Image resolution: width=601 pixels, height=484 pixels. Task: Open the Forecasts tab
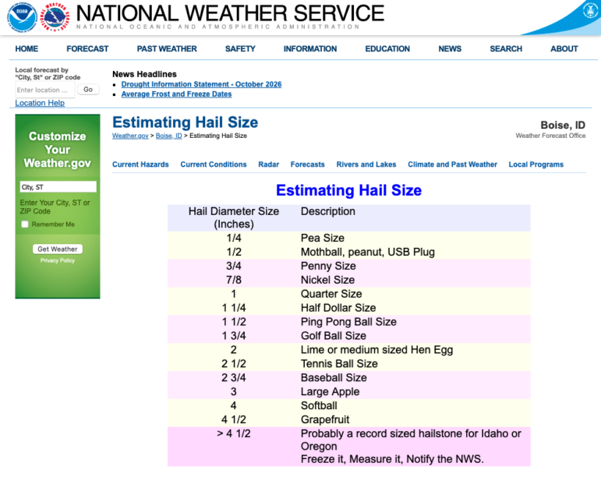[307, 164]
